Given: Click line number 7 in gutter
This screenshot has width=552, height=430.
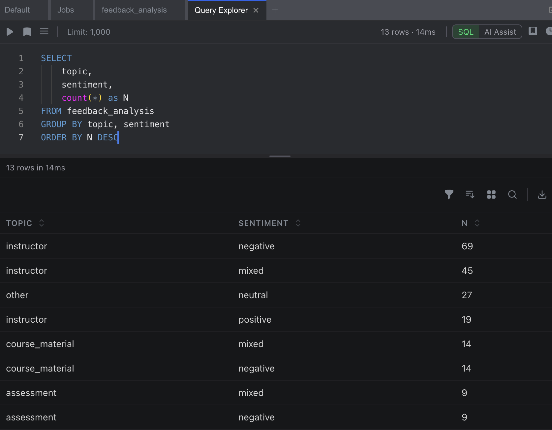Looking at the screenshot, I should click(21, 137).
